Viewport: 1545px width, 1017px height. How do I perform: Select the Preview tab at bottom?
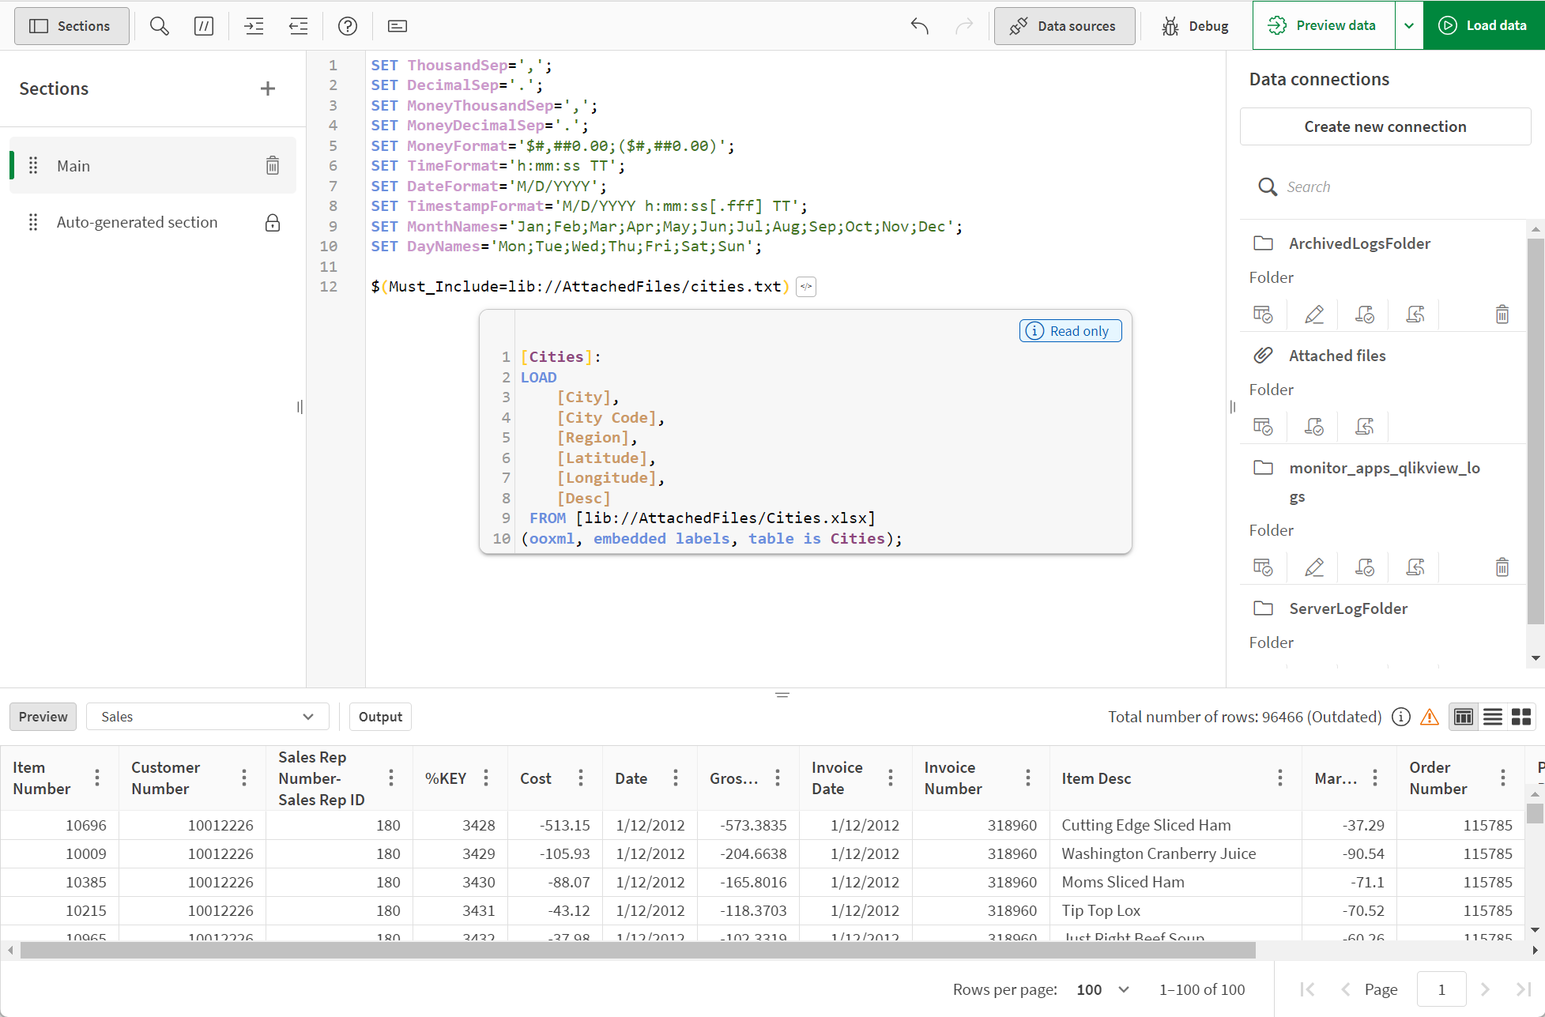point(43,716)
